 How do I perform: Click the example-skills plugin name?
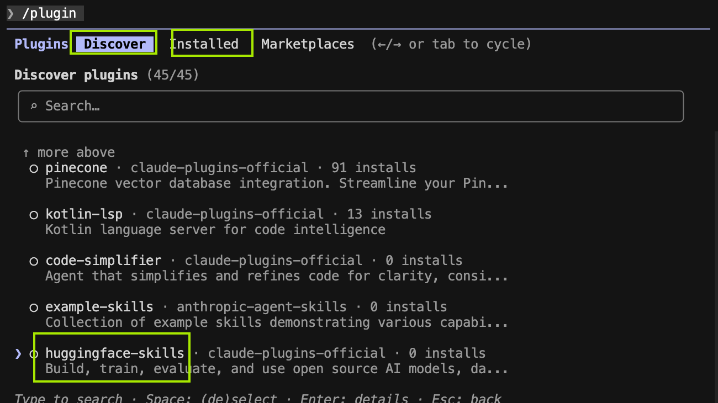point(99,307)
